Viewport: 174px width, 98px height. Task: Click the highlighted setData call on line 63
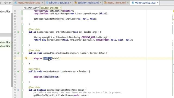[48, 58]
